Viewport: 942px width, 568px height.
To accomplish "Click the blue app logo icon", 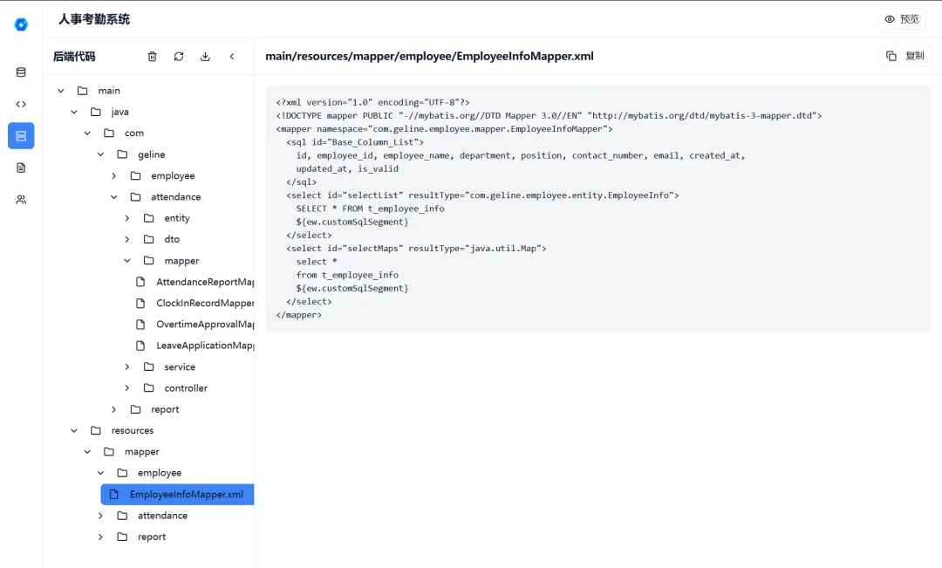I will click(x=21, y=24).
